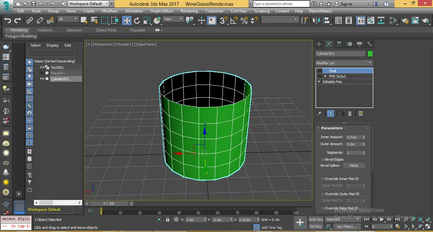Click the Auto Key button

tap(316, 219)
